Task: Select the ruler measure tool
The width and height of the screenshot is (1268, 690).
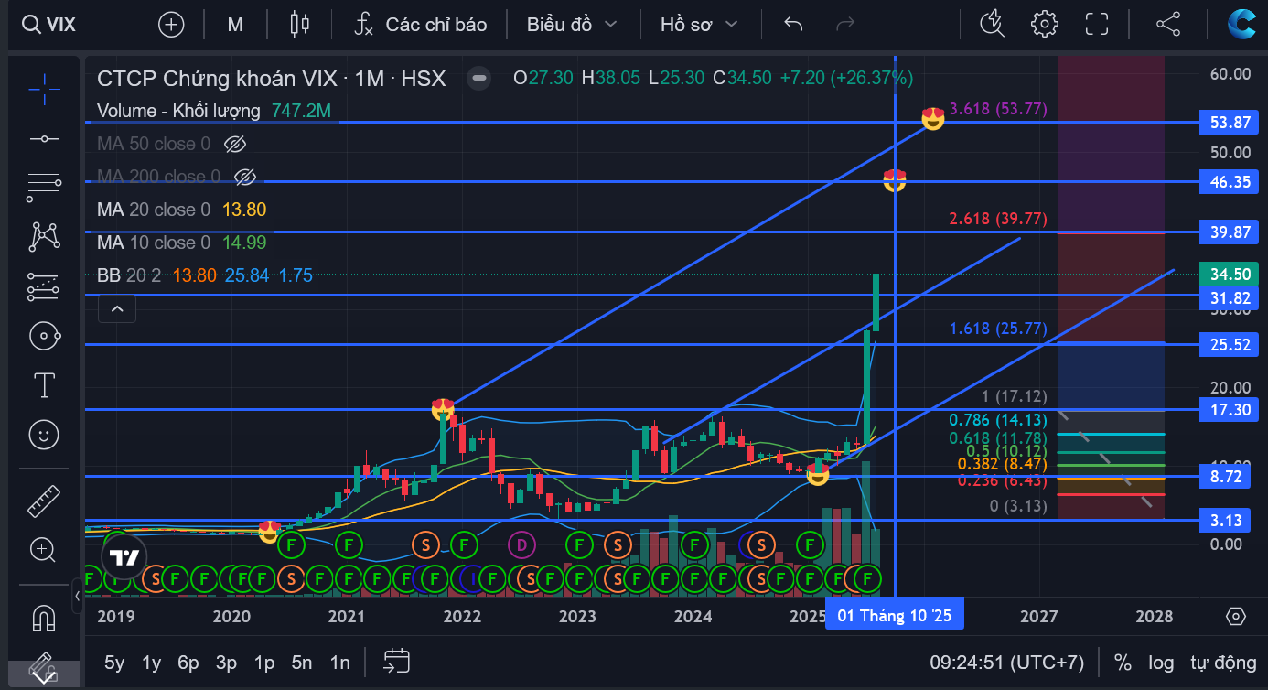Action: tap(44, 501)
